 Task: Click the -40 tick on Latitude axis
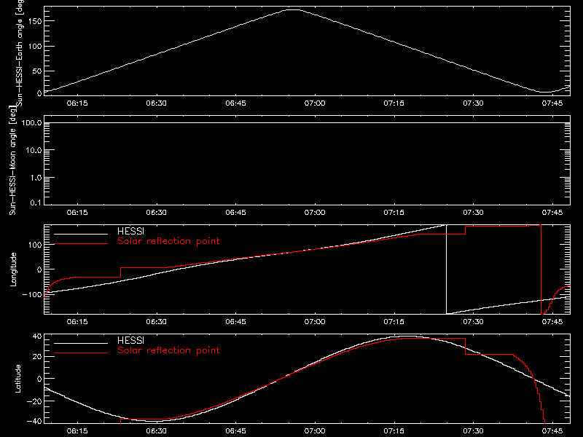[x=34, y=421]
